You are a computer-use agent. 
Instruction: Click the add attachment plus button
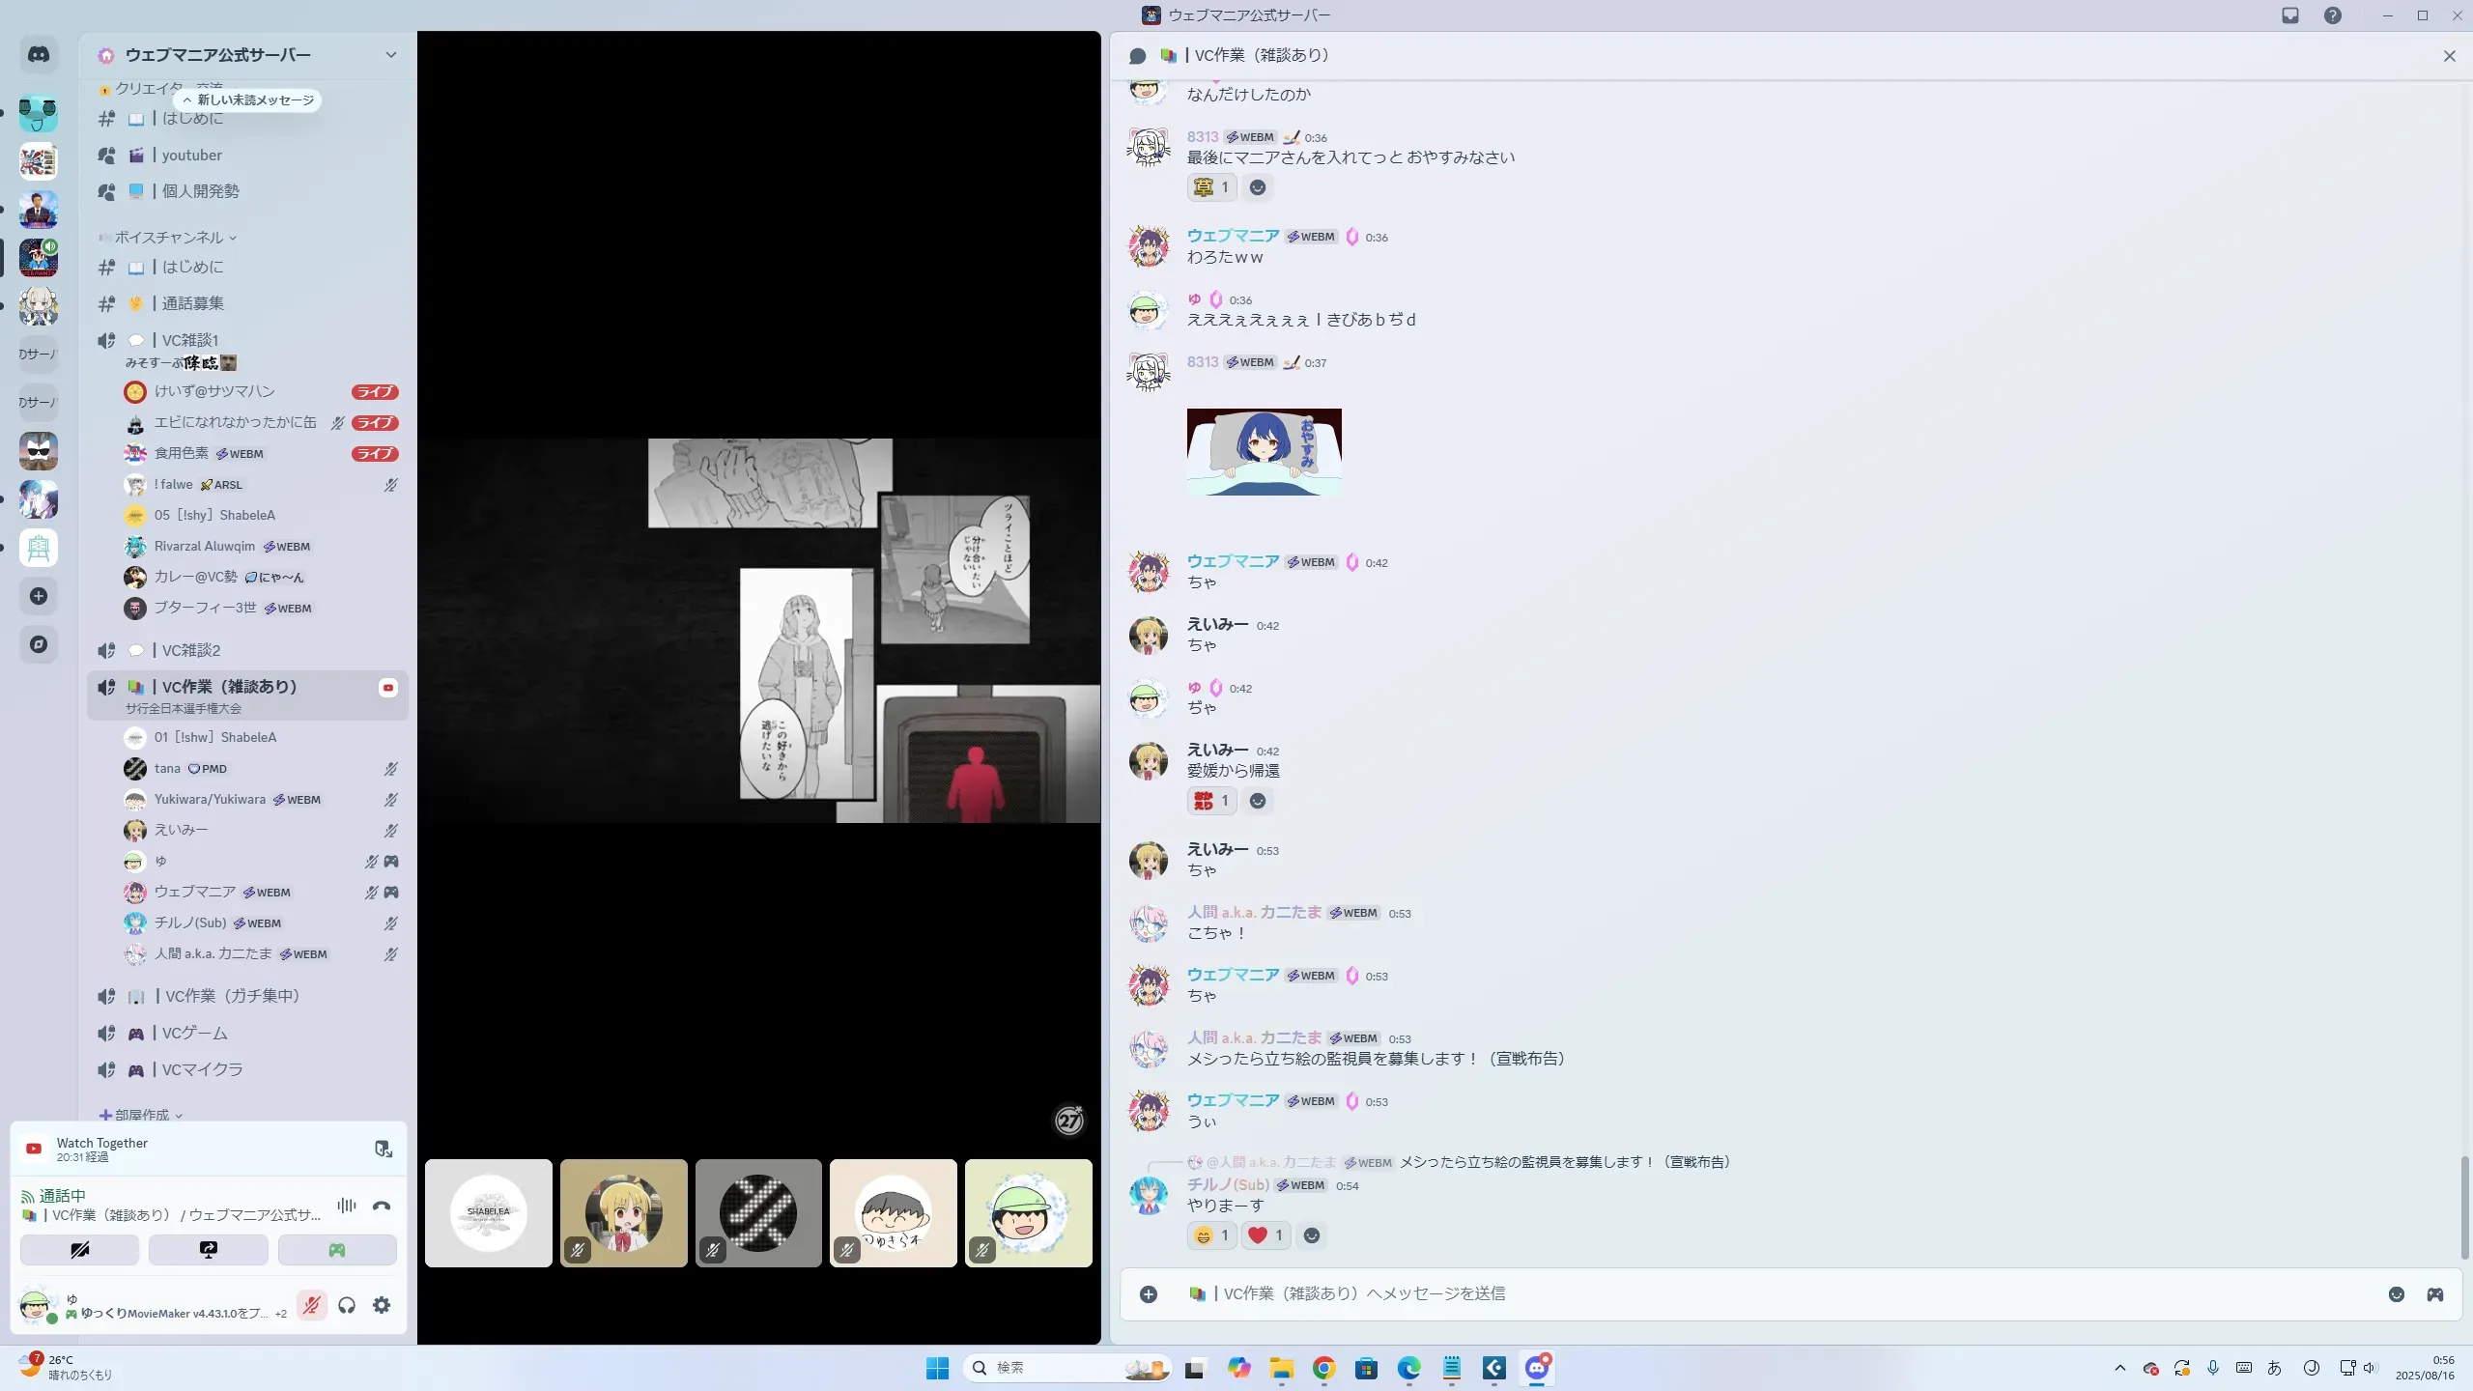1149,1293
